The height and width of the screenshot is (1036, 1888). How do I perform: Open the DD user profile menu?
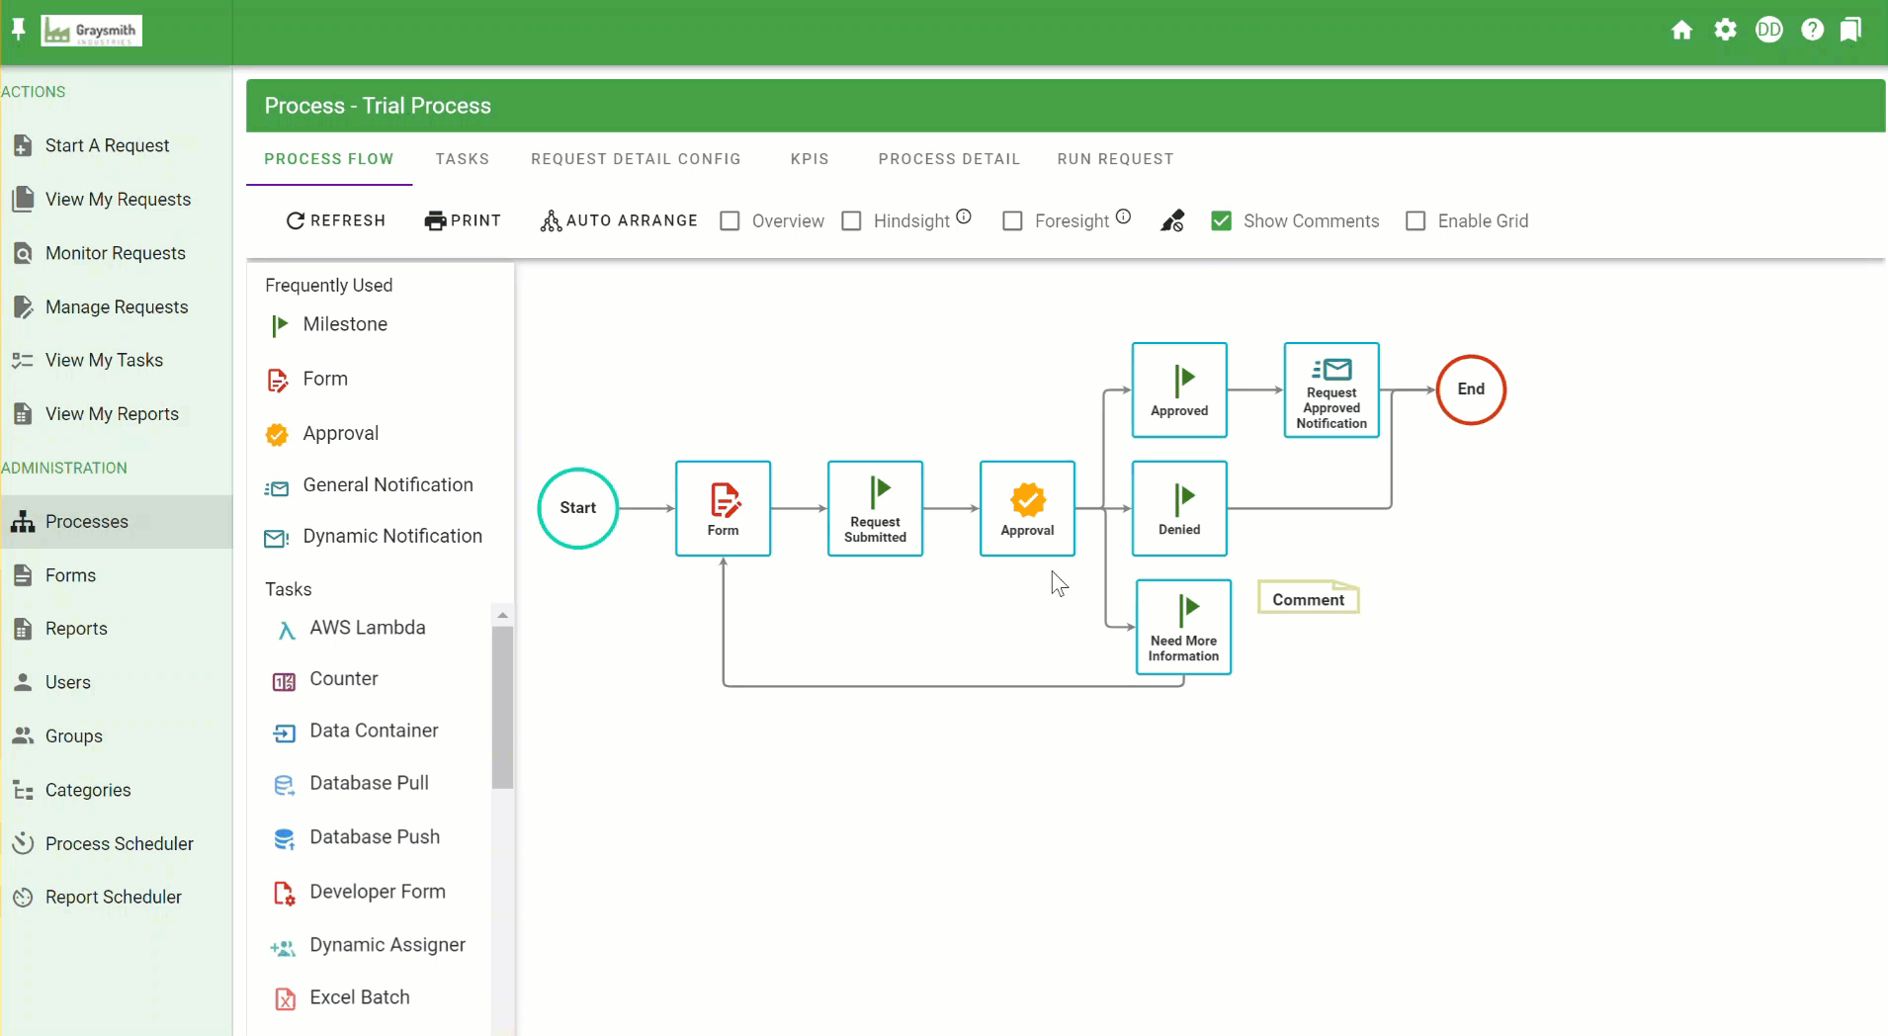pos(1768,30)
